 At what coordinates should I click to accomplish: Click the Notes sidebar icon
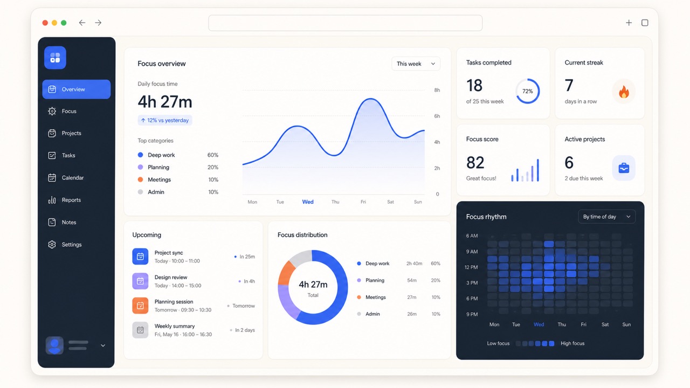click(52, 222)
